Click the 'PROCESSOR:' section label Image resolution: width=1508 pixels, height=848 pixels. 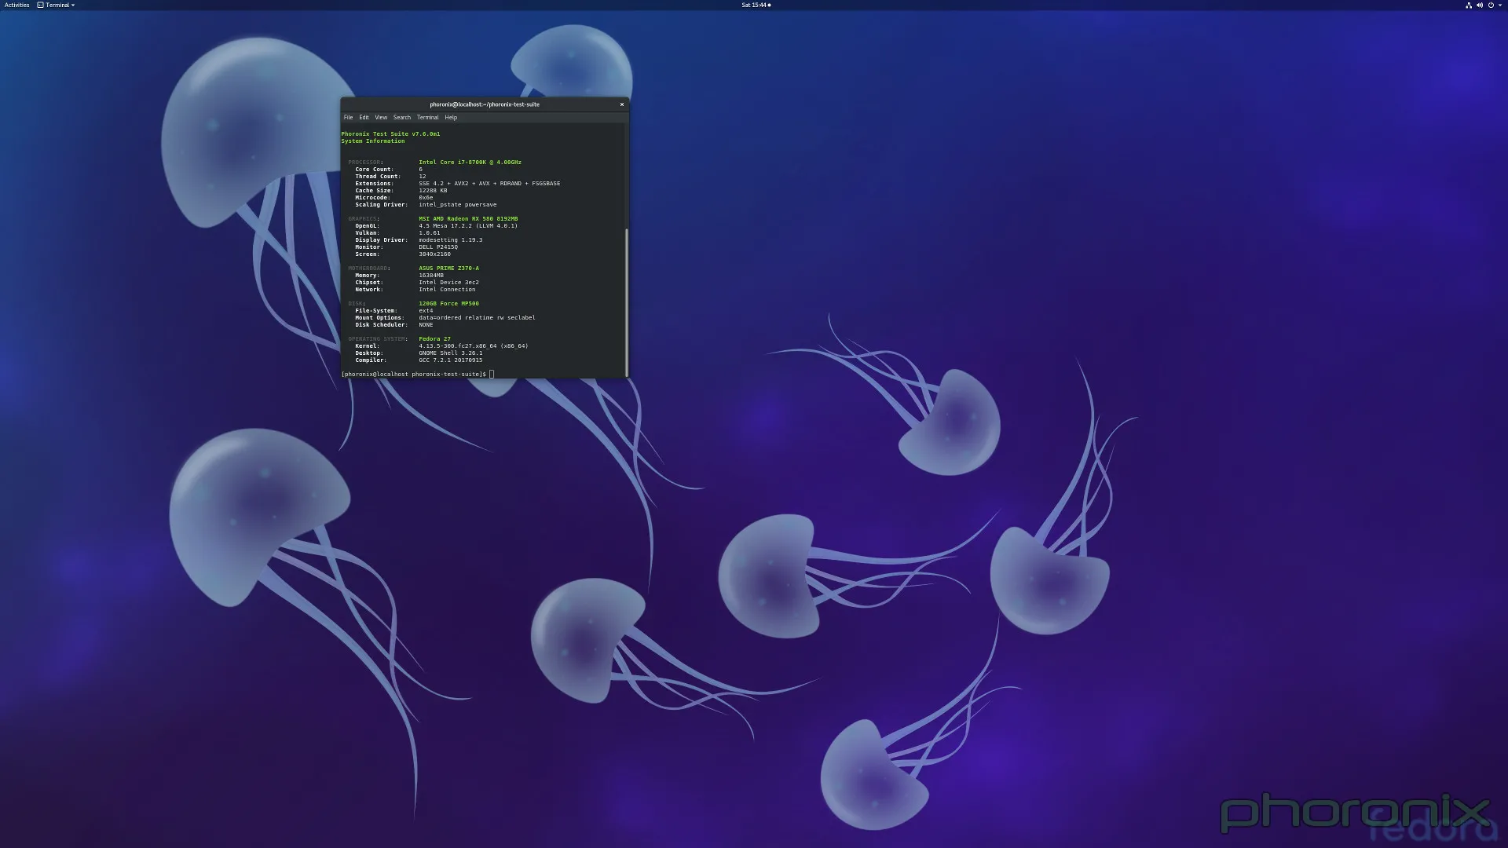coord(366,163)
